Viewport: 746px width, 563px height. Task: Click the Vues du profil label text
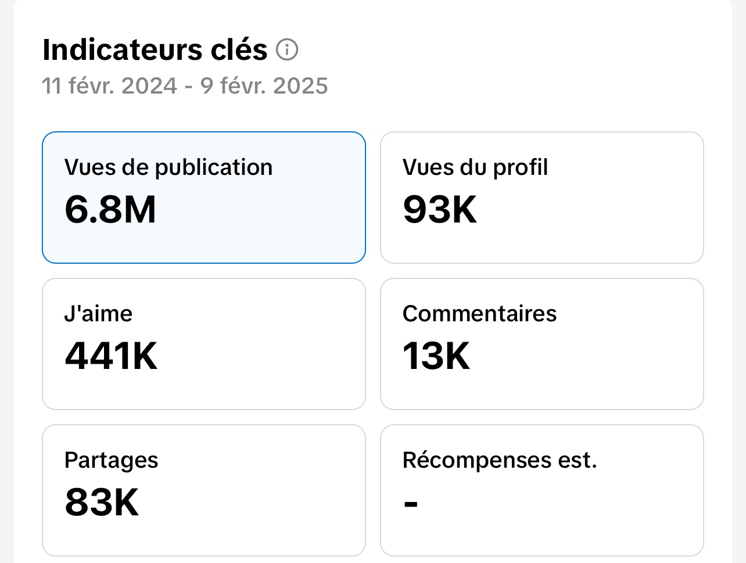pyautogui.click(x=475, y=167)
